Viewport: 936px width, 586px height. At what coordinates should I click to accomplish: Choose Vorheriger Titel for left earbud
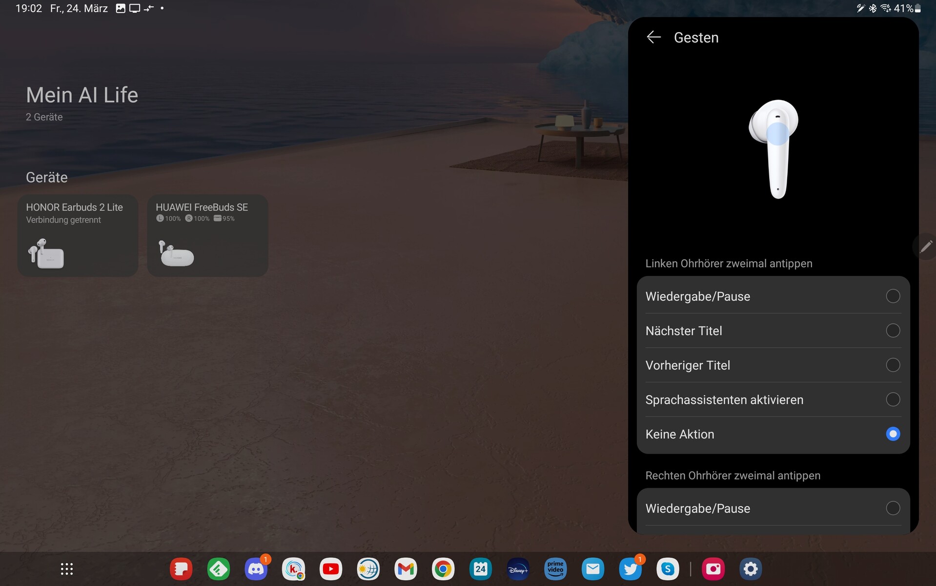click(893, 365)
